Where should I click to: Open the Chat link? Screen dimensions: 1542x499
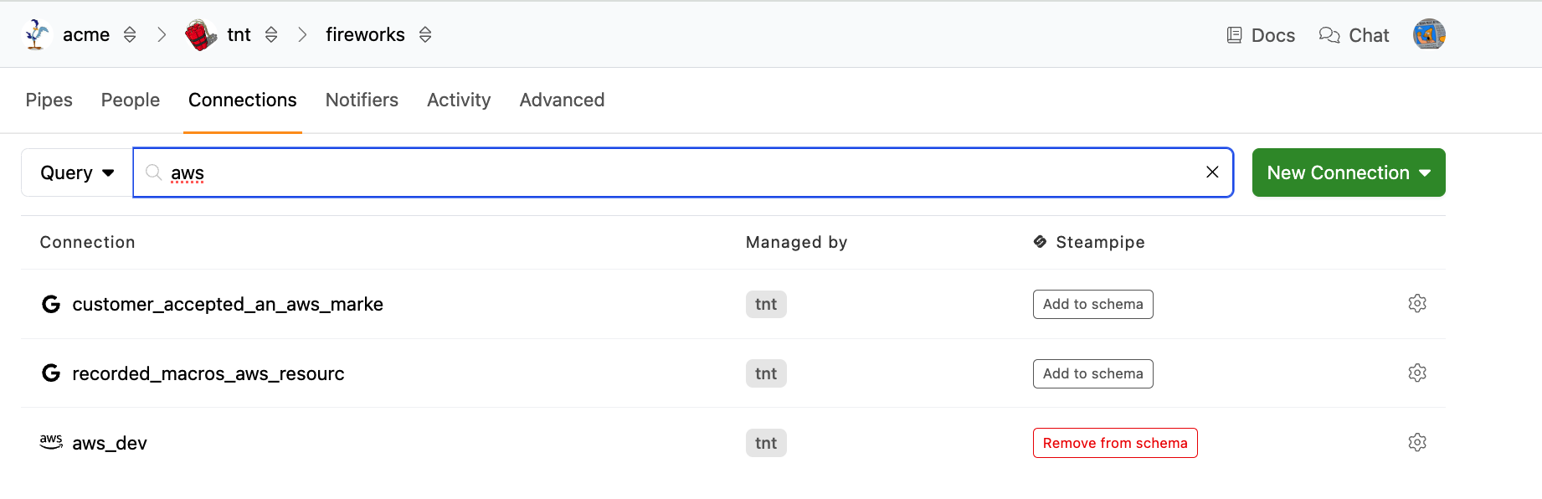click(x=1354, y=35)
